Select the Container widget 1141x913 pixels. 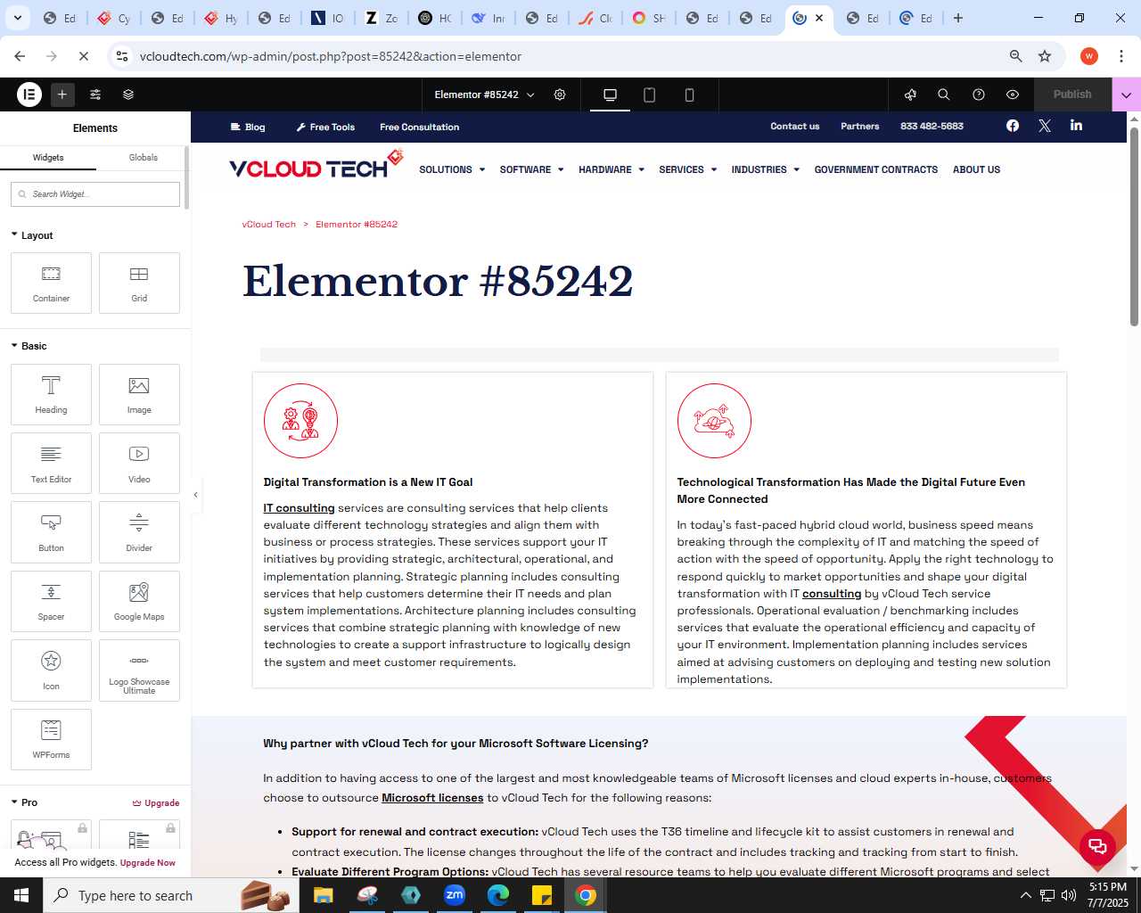51,284
